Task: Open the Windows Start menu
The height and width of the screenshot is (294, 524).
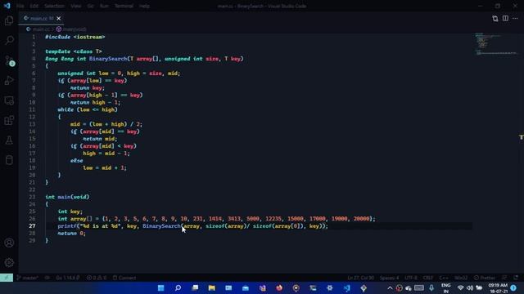Action: click(x=160, y=287)
